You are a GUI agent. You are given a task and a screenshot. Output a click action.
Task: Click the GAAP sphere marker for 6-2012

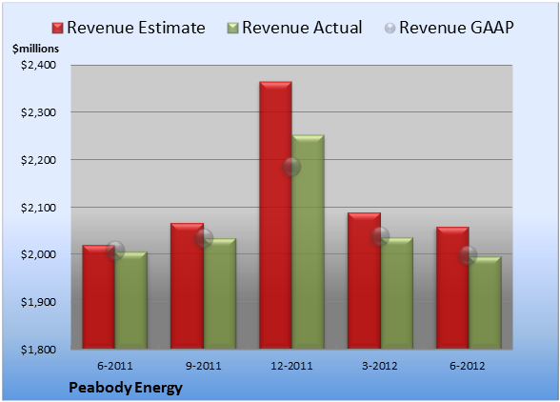point(468,255)
